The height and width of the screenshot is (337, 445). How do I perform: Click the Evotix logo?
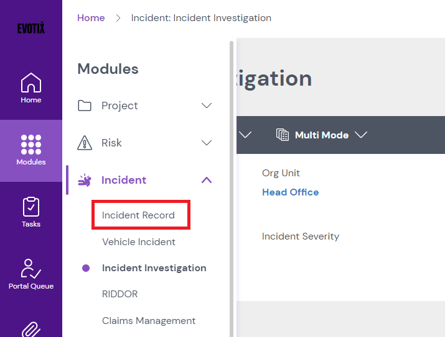click(x=30, y=28)
